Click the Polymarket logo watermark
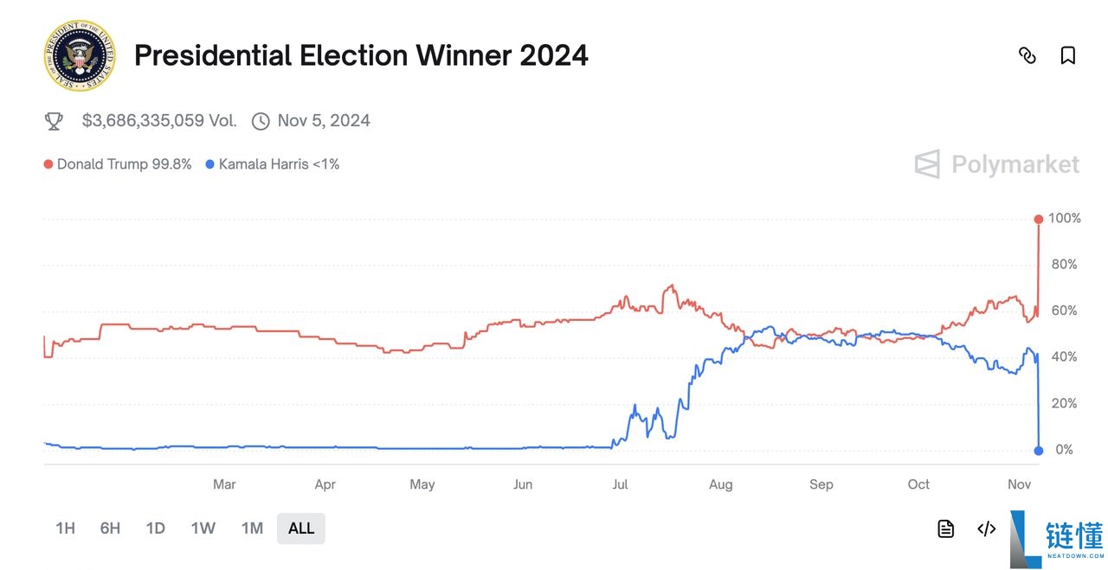 (x=997, y=164)
